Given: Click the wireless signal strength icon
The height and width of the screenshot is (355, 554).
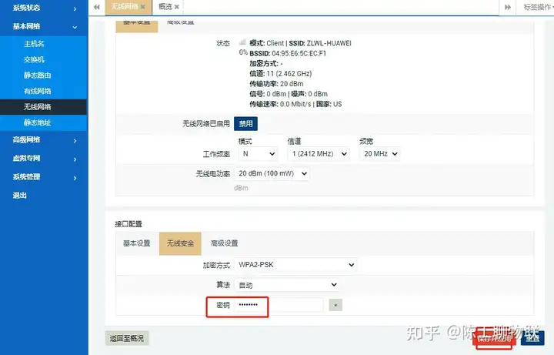Looking at the screenshot, I should point(242,43).
